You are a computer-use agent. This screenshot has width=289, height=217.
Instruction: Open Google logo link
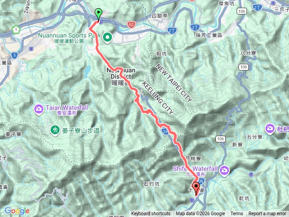17,211
